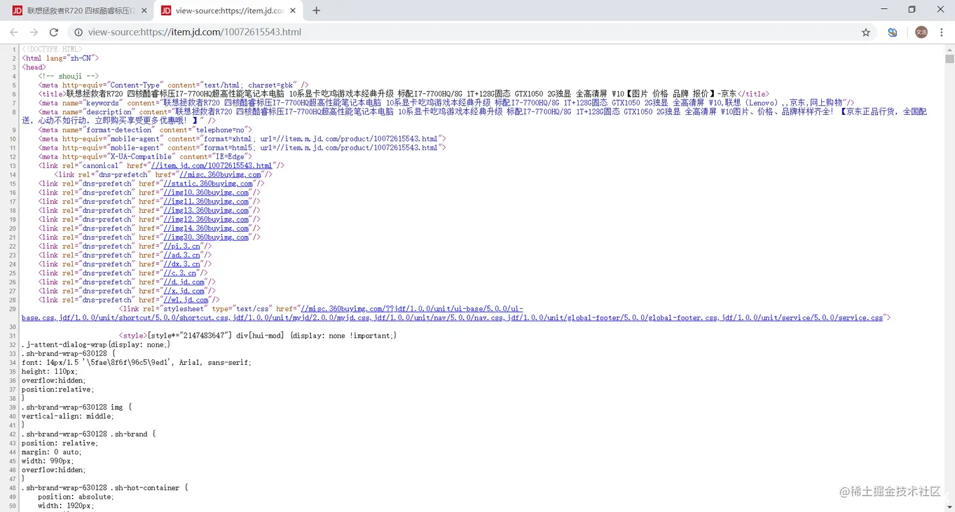The height and width of the screenshot is (512, 955).
Task: Open the //wl.jd.com link
Action: (x=186, y=300)
